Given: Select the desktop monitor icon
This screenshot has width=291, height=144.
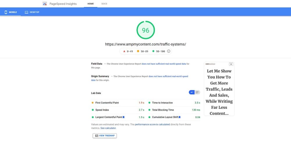Looking at the screenshot, I should (x=26, y=12).
